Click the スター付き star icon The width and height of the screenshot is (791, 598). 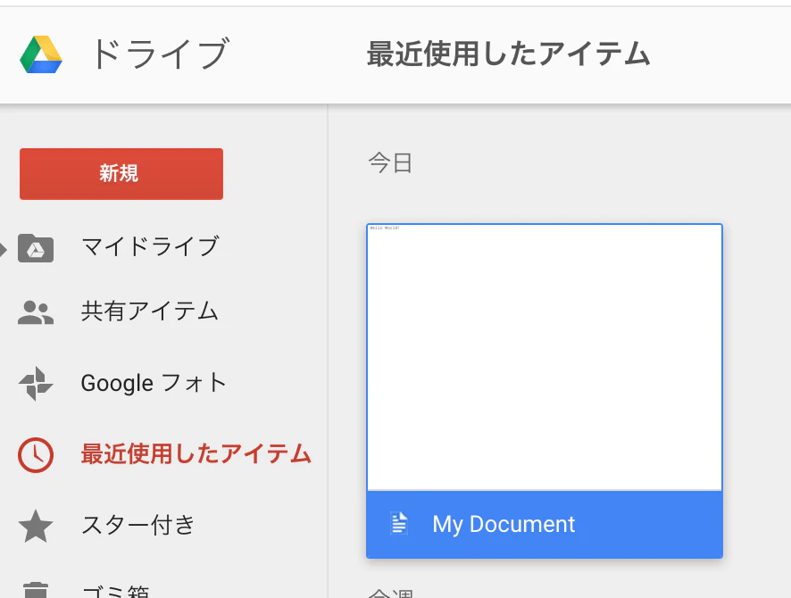click(x=36, y=526)
